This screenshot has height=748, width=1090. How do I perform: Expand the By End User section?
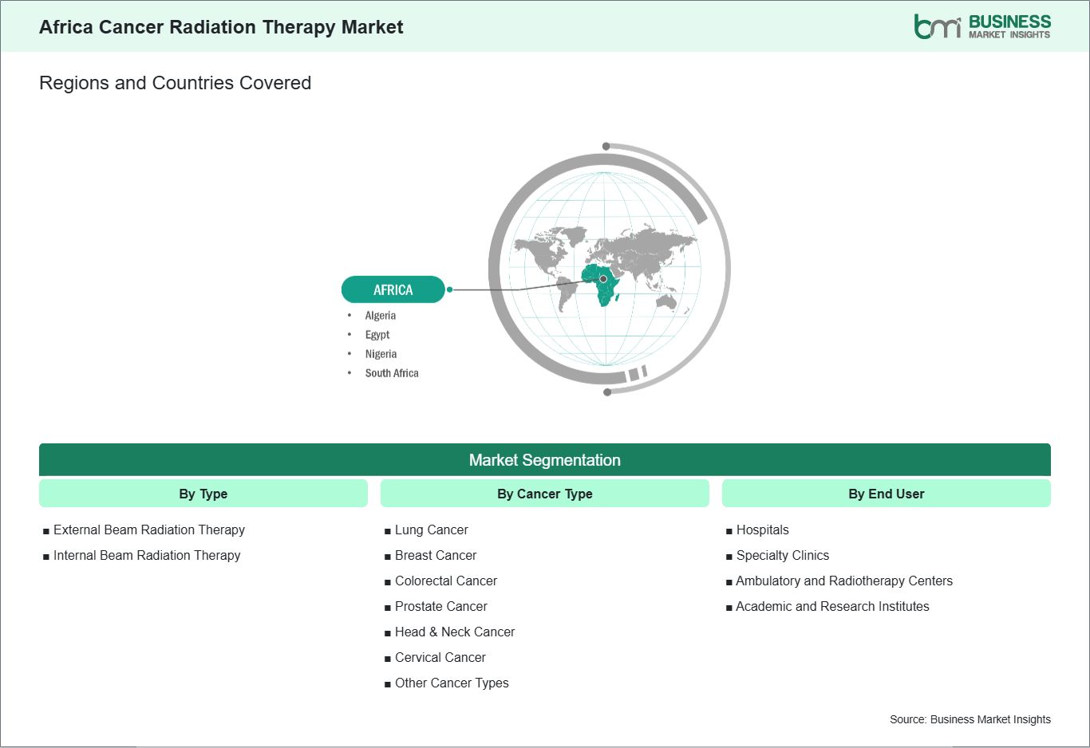[x=886, y=494]
